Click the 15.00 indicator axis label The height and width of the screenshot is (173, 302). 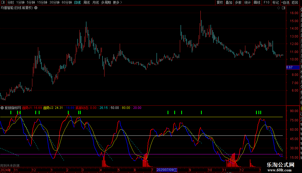pyautogui.click(x=294, y=158)
